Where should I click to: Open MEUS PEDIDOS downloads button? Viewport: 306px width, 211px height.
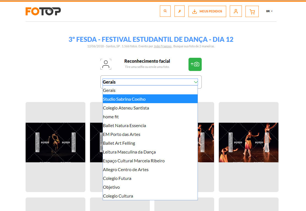pyautogui.click(x=207, y=11)
